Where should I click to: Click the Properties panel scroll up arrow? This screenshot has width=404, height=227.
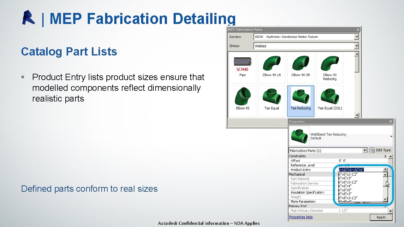point(390,156)
